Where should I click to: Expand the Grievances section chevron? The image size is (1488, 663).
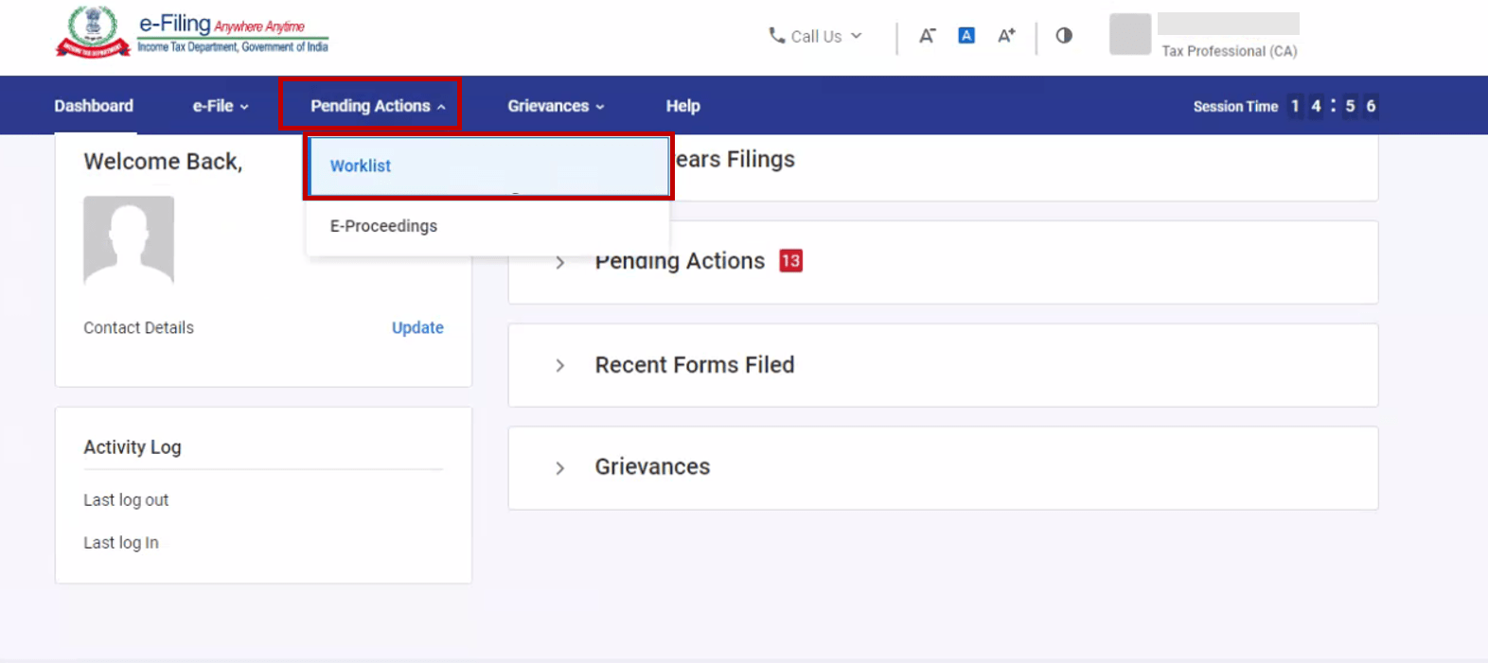click(560, 468)
